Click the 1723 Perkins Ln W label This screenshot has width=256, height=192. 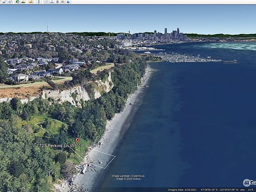[56, 146]
